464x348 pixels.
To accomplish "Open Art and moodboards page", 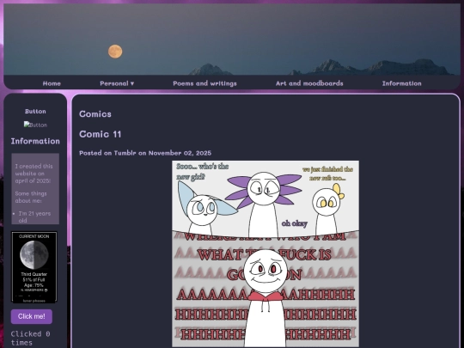I will [x=309, y=83].
